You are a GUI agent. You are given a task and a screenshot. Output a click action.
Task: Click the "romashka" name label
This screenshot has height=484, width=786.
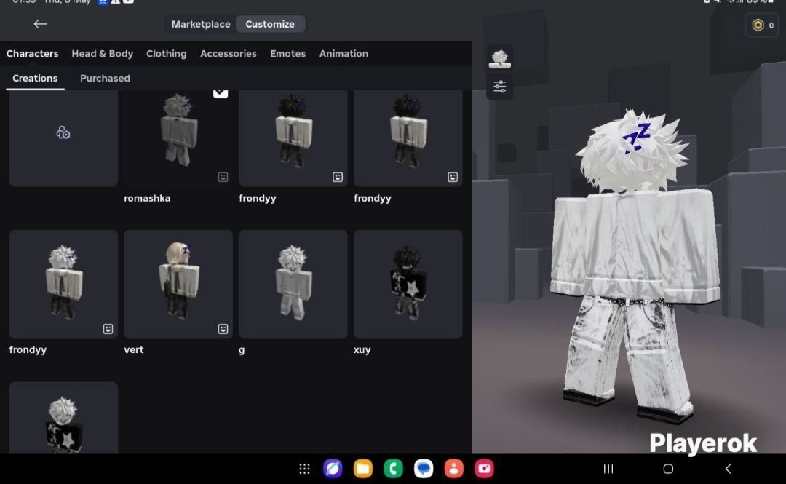coord(147,198)
